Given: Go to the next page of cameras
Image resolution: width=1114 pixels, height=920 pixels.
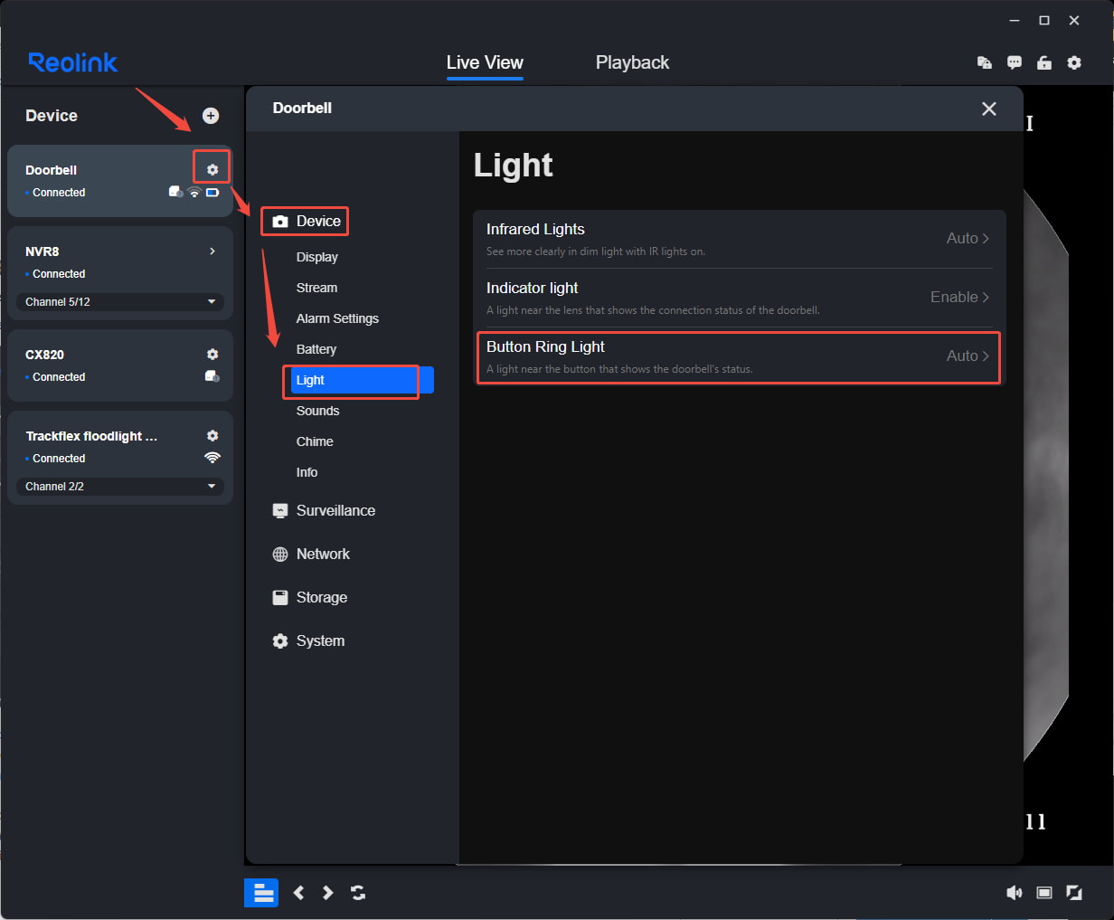Looking at the screenshot, I should [x=328, y=893].
